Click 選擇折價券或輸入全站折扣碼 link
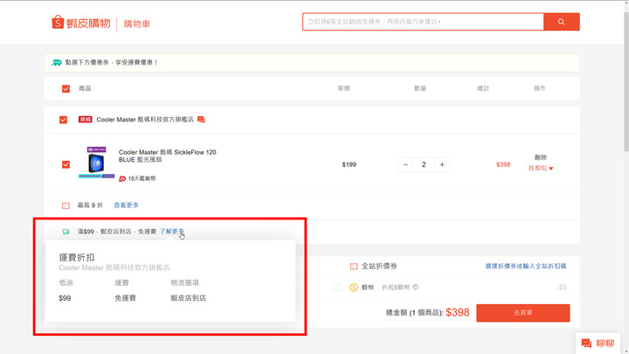629x354 pixels. (526, 266)
